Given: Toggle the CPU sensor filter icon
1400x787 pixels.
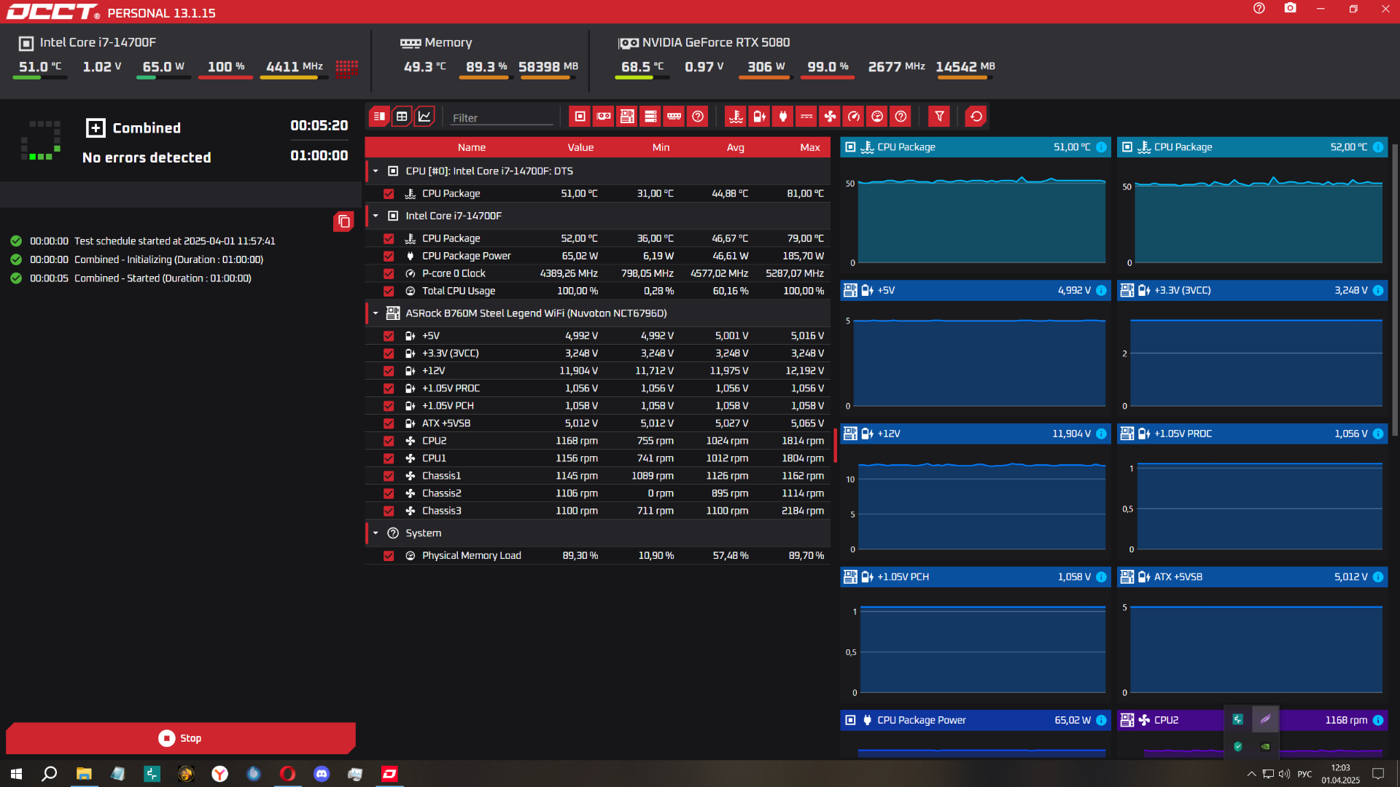Looking at the screenshot, I should click(580, 117).
